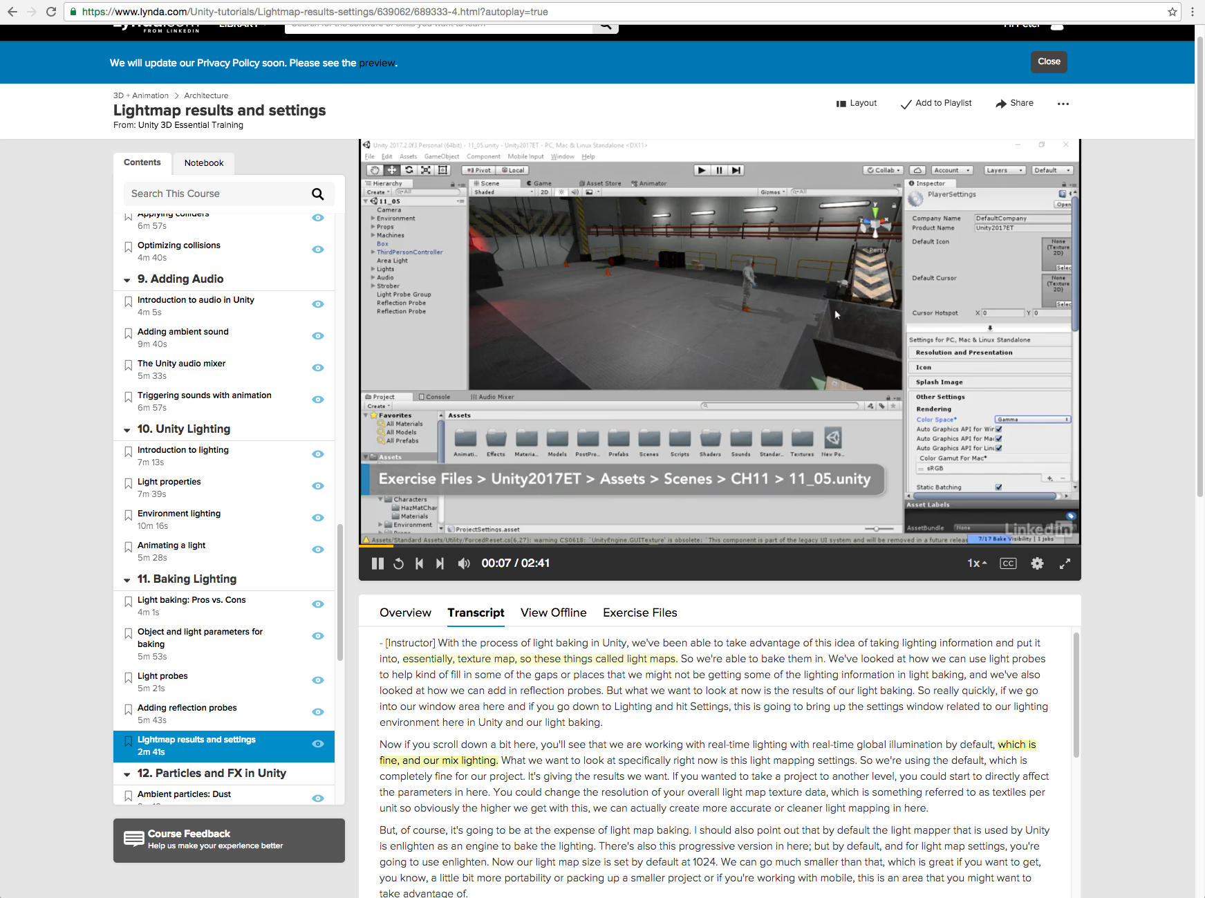The width and height of the screenshot is (1205, 898).
Task: Click the search magnifier in Search This Course
Action: pos(317,194)
